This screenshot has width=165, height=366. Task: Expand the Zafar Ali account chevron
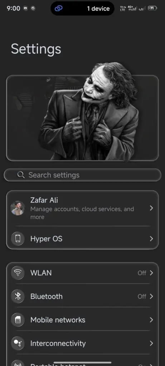[x=151, y=208]
